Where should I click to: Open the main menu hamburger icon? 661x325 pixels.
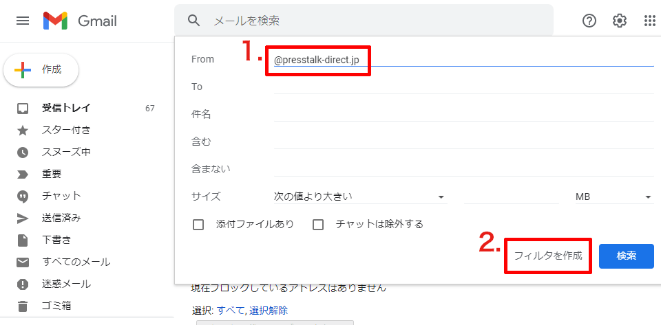click(x=23, y=21)
